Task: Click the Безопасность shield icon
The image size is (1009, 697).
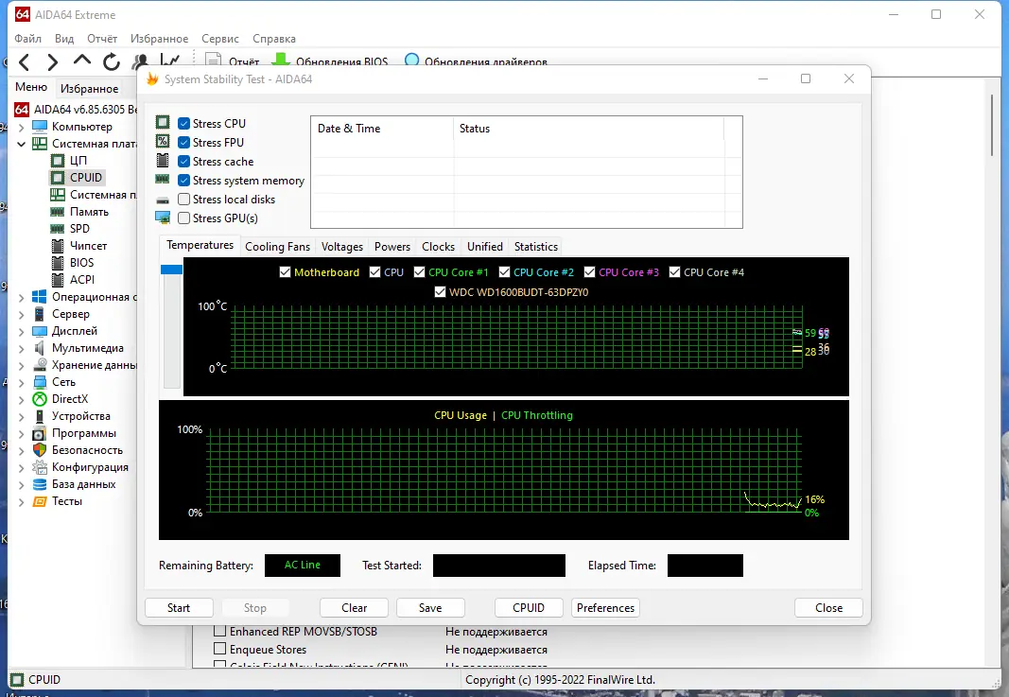Action: click(x=40, y=450)
